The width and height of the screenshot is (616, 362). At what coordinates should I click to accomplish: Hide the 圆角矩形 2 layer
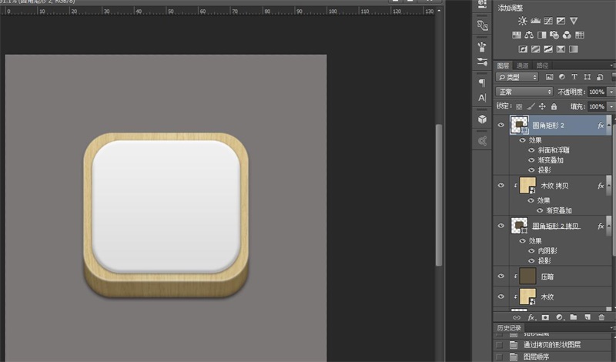(x=502, y=125)
